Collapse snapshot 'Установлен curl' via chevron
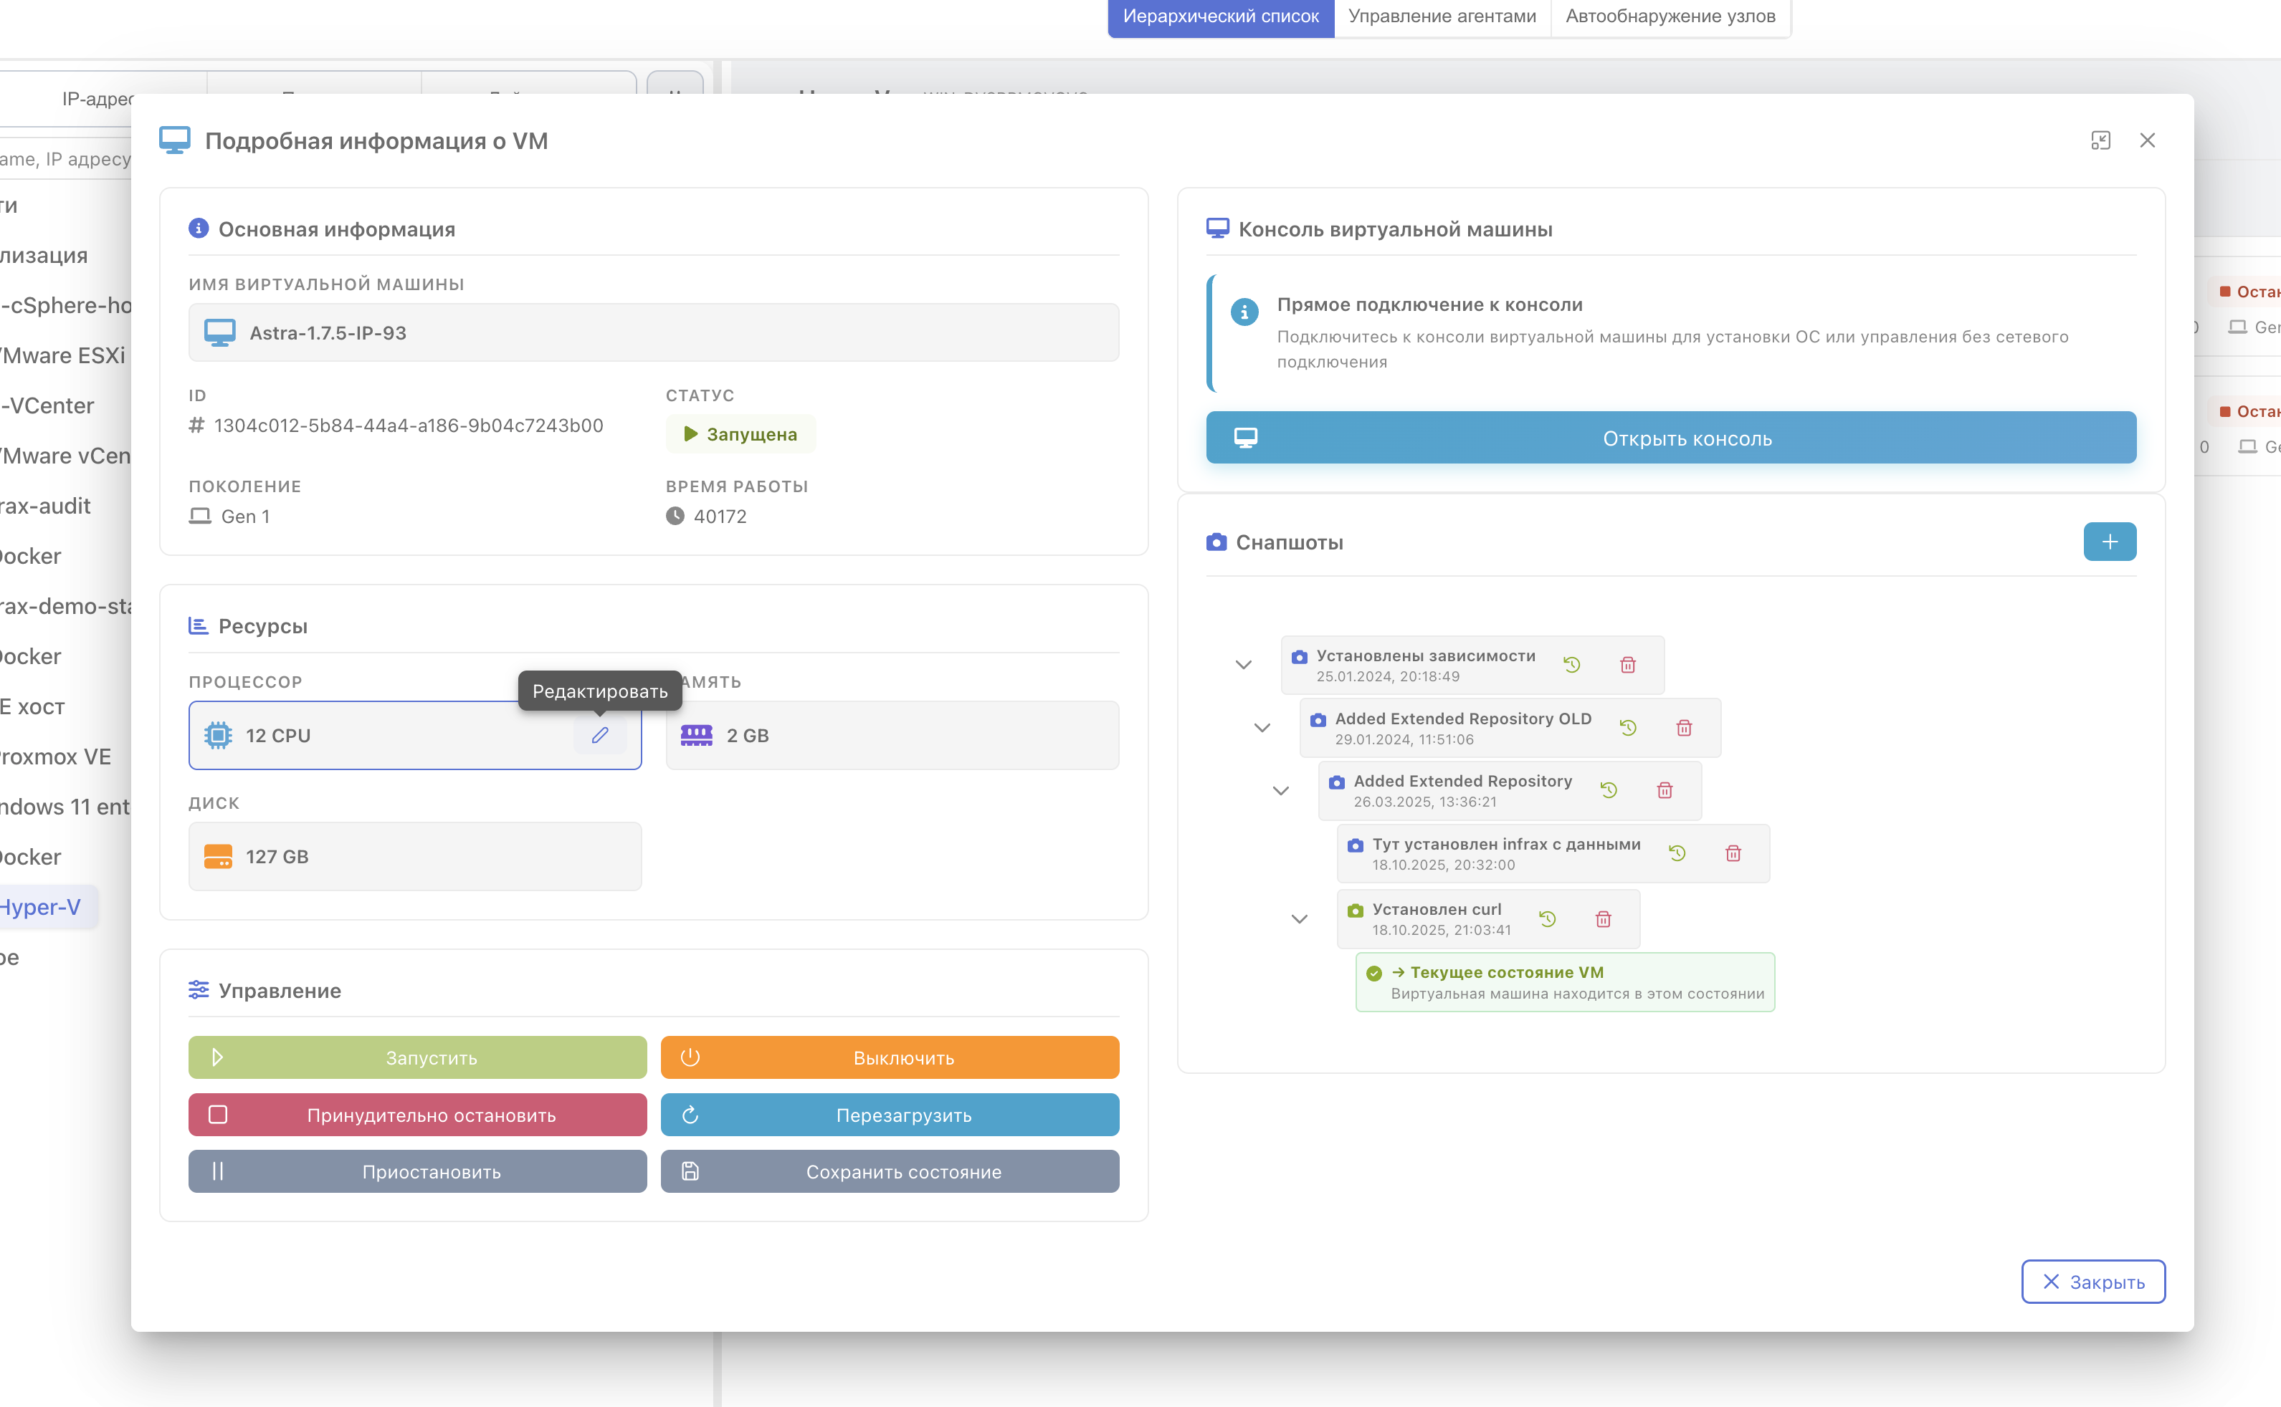This screenshot has height=1407, width=2281. point(1300,918)
